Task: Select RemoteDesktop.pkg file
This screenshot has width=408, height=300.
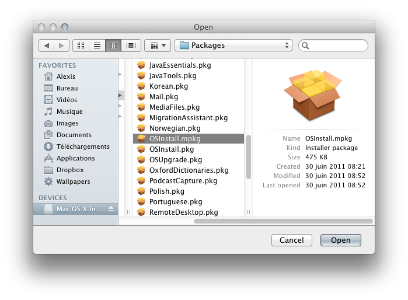Action: pos(189,212)
